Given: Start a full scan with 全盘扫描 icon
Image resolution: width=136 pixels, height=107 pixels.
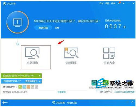Looking at the screenshot, I should click(32, 53).
